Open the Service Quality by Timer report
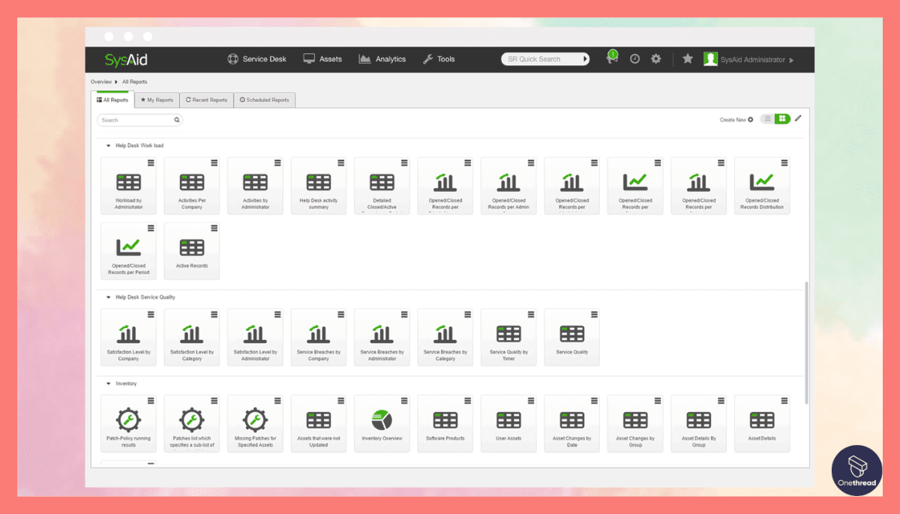 click(x=508, y=336)
